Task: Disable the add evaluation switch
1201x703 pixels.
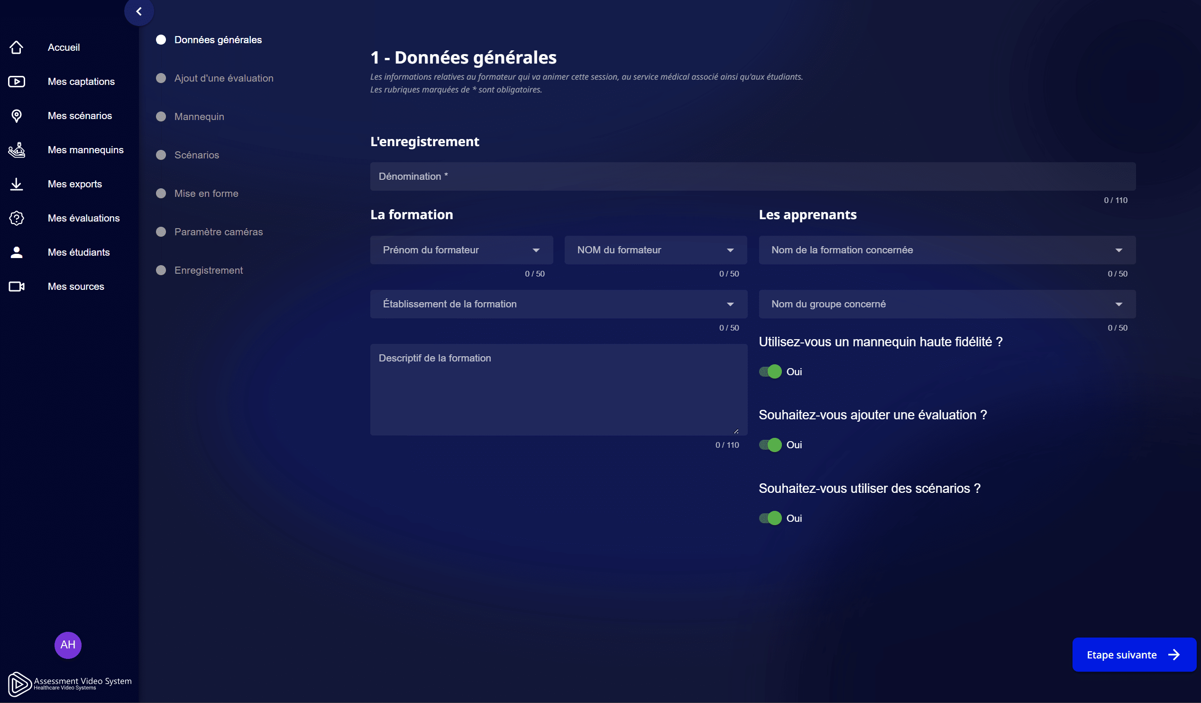Action: pos(770,445)
